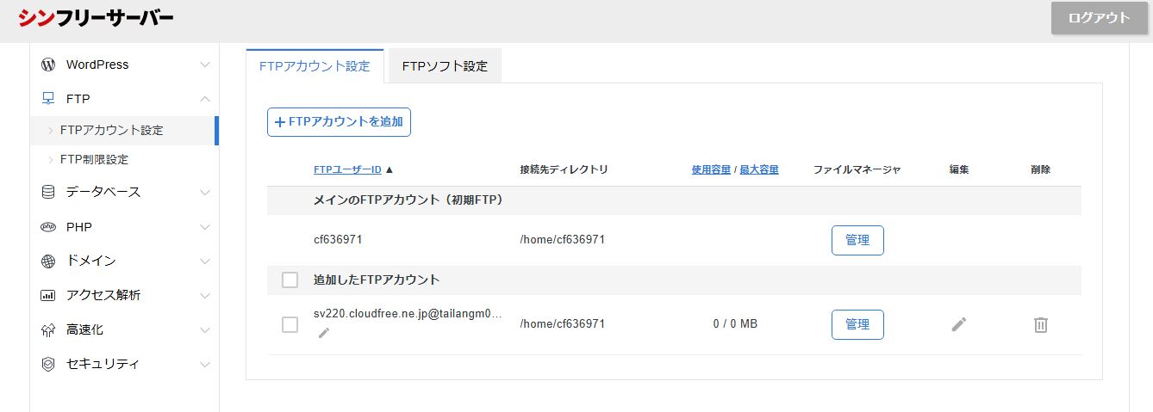Click 管理 button for sv220.cloudfree.ne.jp account

tap(857, 324)
